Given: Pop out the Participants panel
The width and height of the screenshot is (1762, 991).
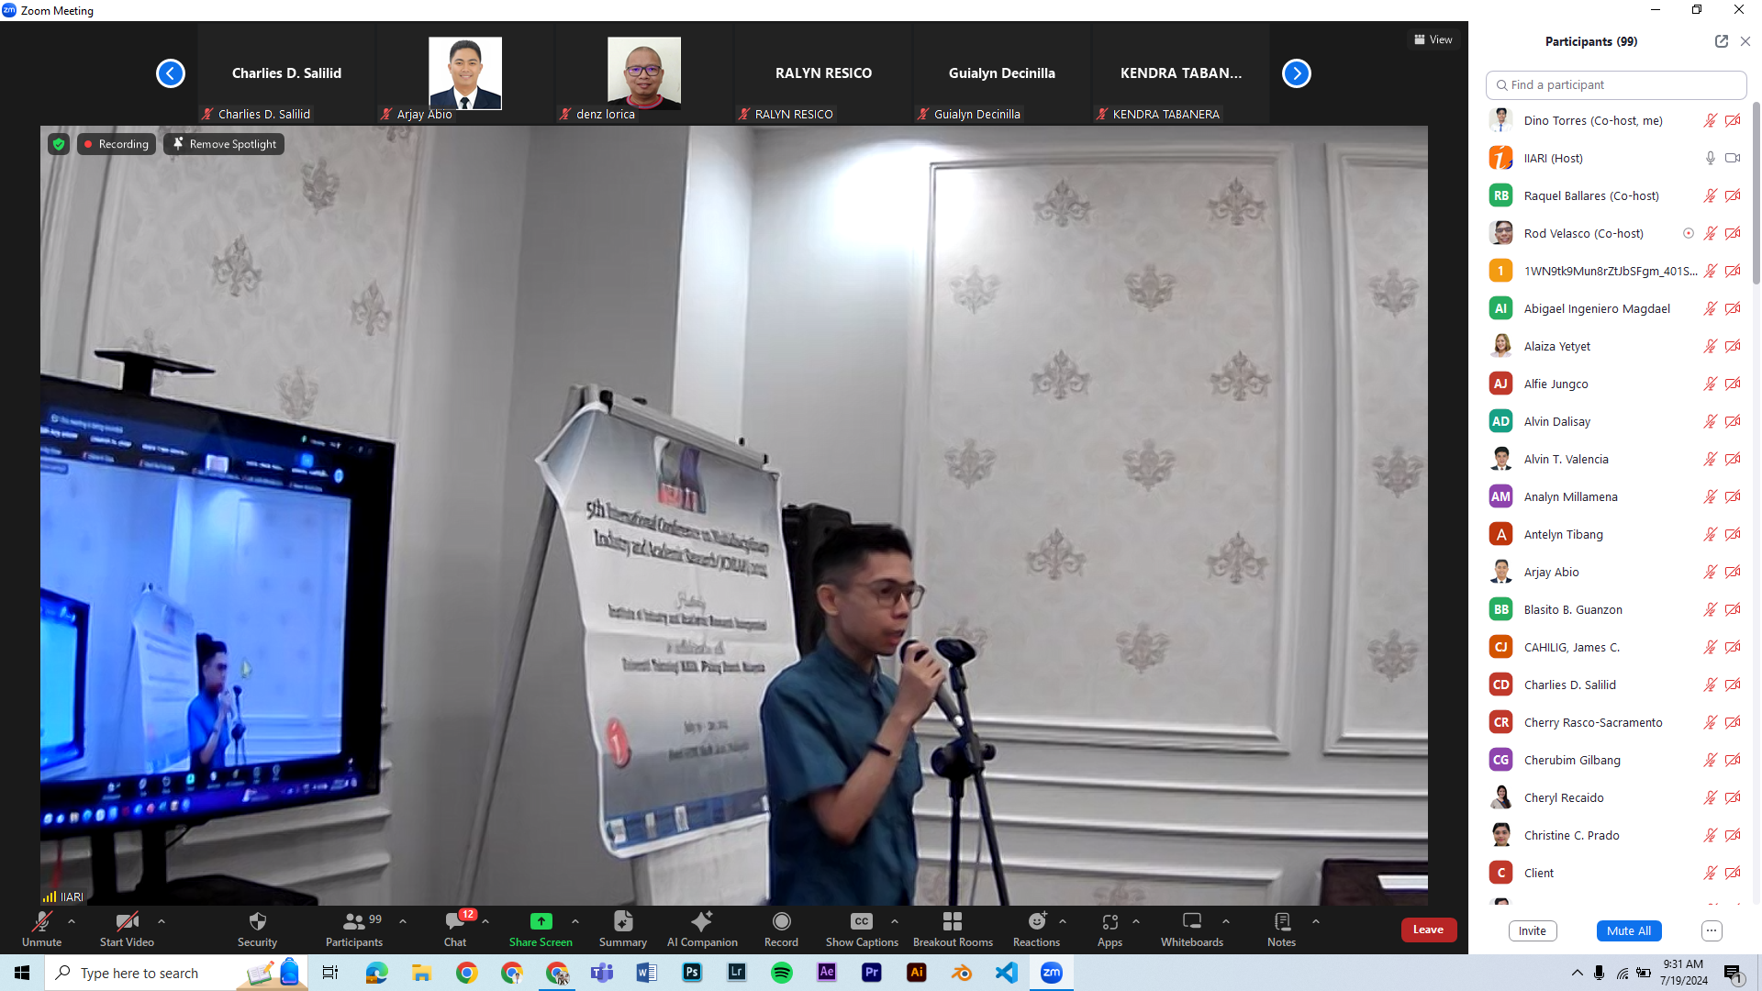Looking at the screenshot, I should pos(1721,41).
